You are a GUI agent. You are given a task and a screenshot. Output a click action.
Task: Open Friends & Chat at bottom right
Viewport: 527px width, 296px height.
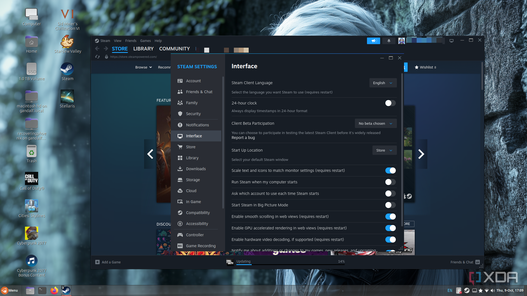465,262
